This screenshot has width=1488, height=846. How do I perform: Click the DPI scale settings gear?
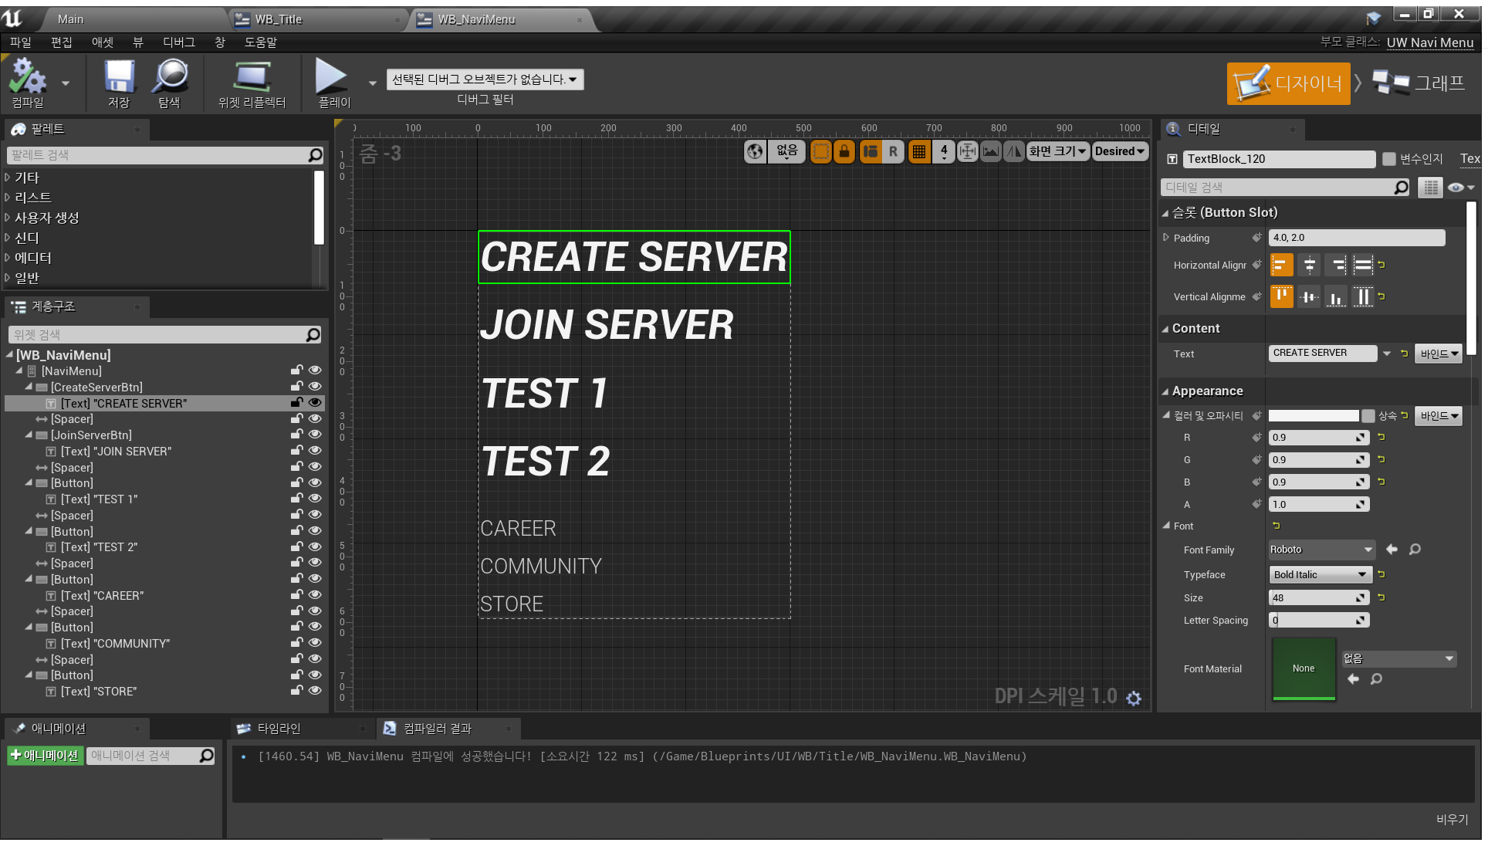pyautogui.click(x=1134, y=698)
